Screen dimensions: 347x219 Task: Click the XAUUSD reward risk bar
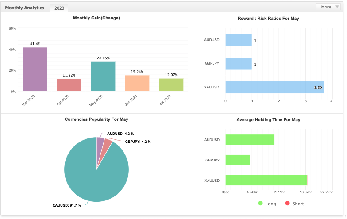(274, 88)
